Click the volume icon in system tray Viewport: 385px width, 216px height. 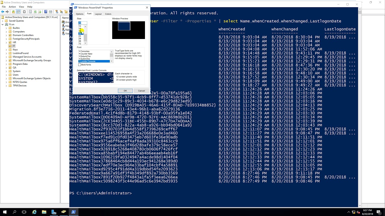click(x=358, y=212)
